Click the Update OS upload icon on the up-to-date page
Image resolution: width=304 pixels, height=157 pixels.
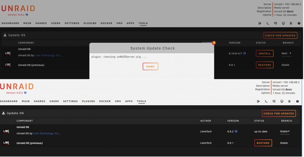[3, 113]
